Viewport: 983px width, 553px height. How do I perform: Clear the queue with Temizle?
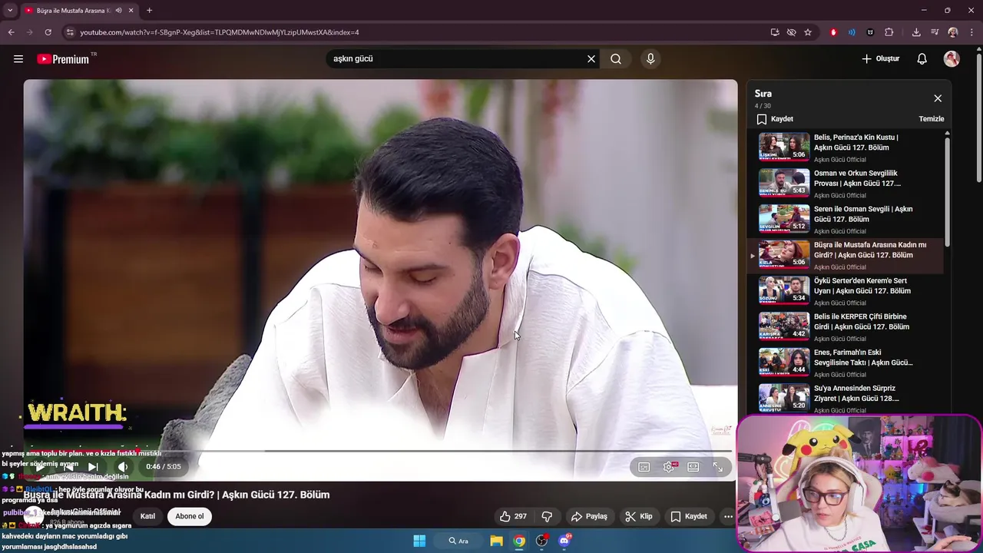coord(932,119)
